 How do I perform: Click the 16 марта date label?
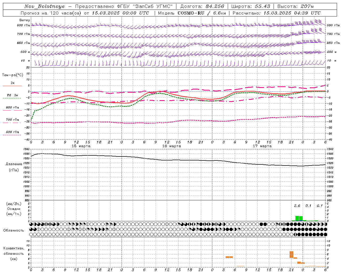(x=172, y=146)
